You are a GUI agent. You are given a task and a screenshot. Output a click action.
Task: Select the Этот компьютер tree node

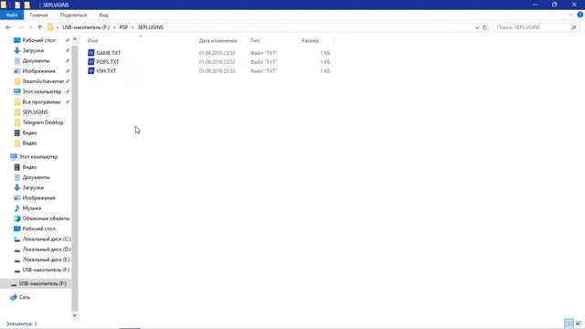[x=38, y=156]
